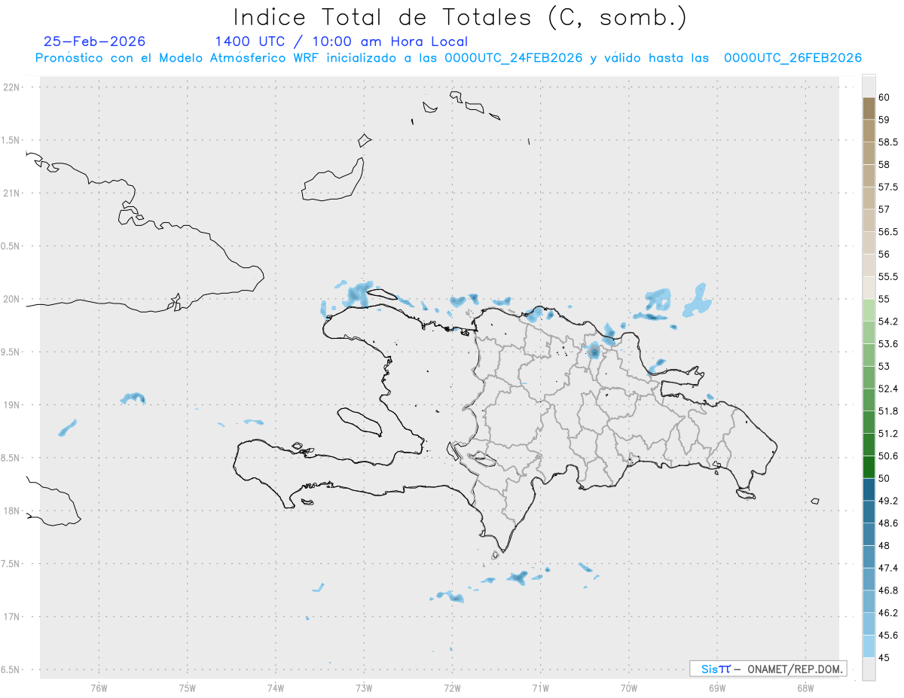
Task: Click the colorbar value '49.2'
Action: coord(888,501)
